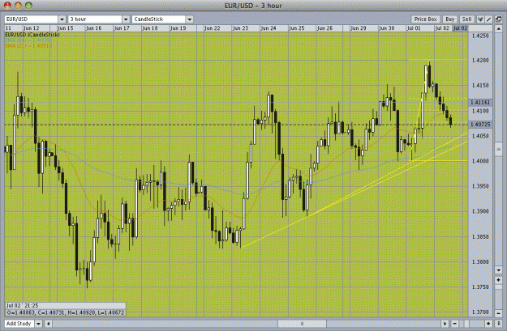Click the Jun 29 date header
This screenshot has height=331, width=507.
coord(359,28)
